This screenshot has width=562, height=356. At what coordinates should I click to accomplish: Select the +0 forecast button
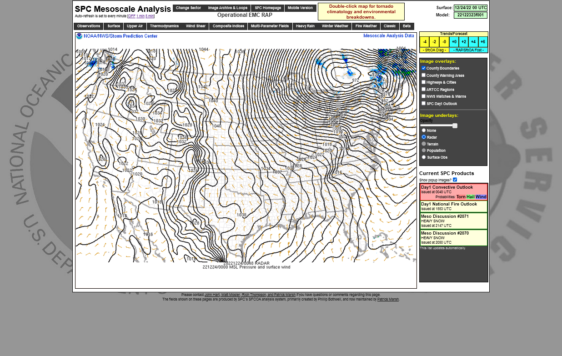pyautogui.click(x=454, y=42)
